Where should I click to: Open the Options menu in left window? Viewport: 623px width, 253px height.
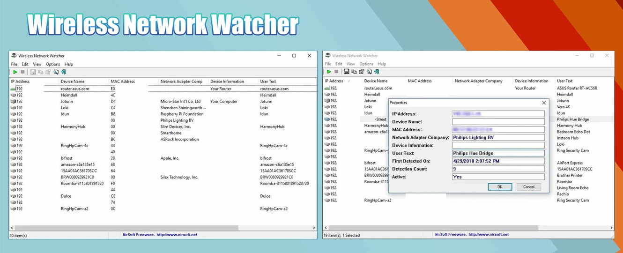pos(53,64)
